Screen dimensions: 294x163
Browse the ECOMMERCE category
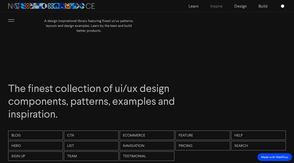click(x=147, y=135)
